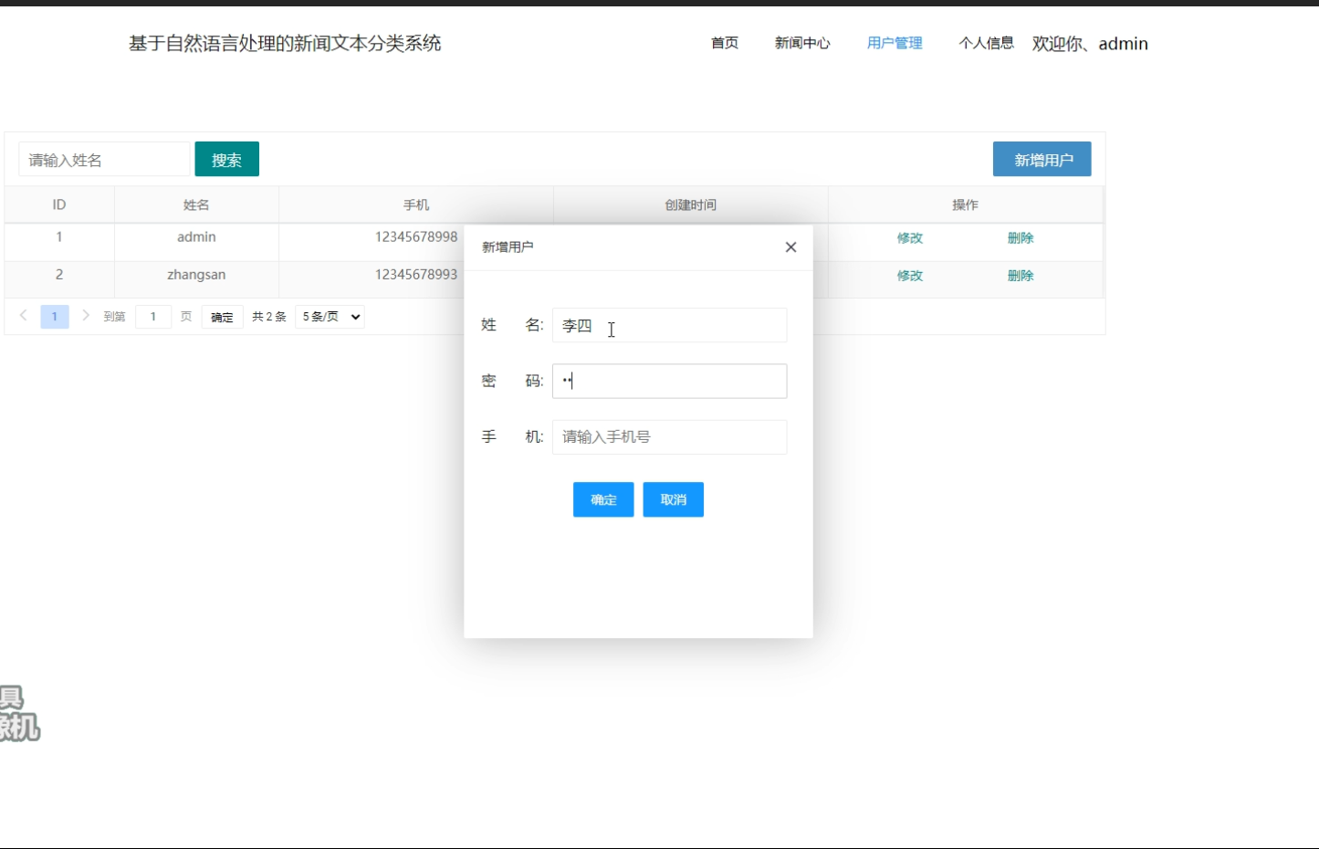1319x849 pixels.
Task: Click the next page arrow
Action: [86, 316]
